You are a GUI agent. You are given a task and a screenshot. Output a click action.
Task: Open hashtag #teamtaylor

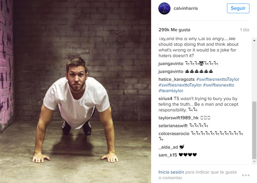171,91
